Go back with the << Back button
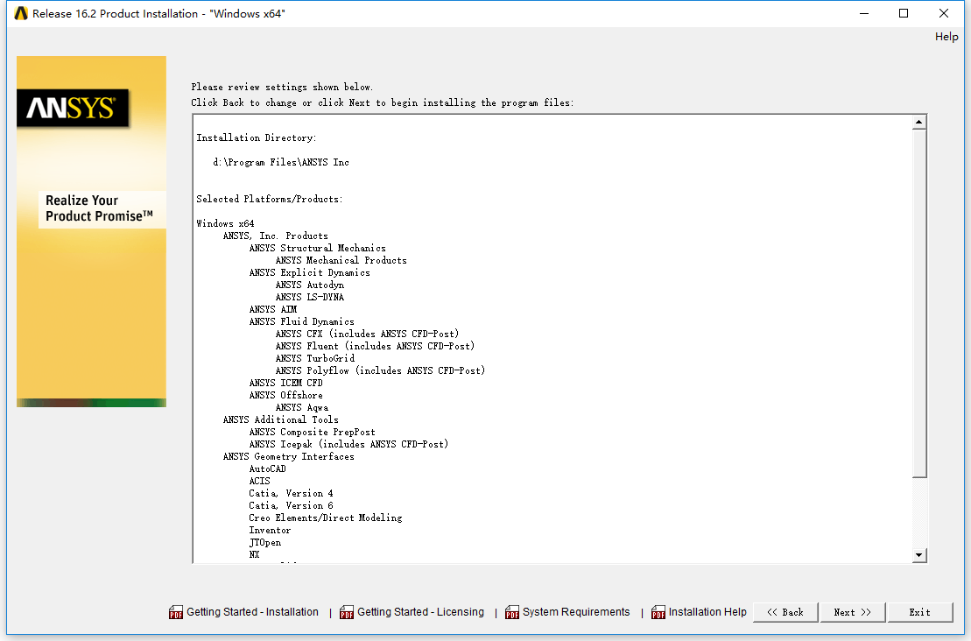The image size is (971, 641). point(785,612)
